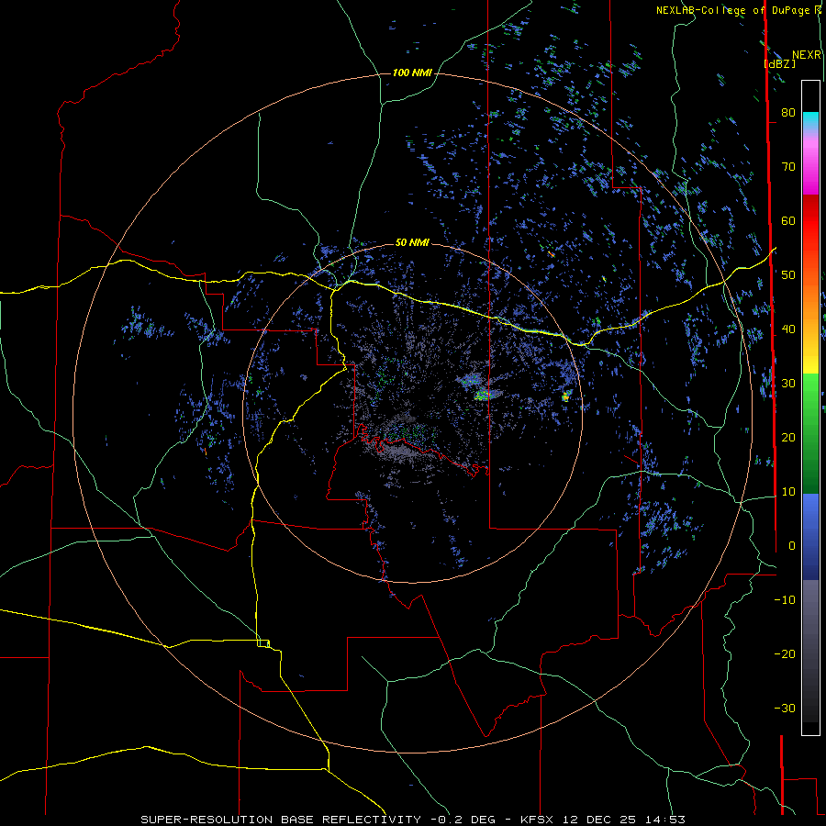Viewport: 826px width, 826px height.
Task: Click the -30 value on the dBZ scale
Action: click(785, 708)
